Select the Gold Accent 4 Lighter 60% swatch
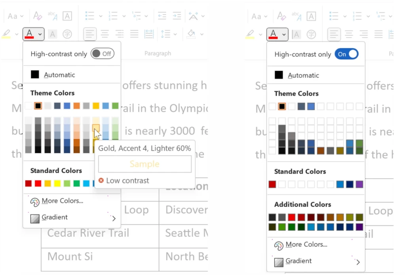The image size is (405, 275). 96,128
